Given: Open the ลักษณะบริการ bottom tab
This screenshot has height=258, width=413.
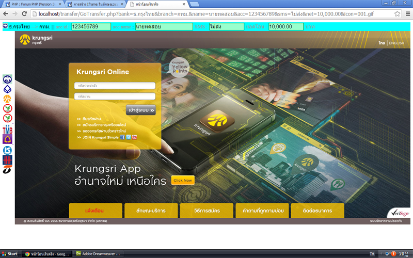Looking at the screenshot, I should click(151, 211).
